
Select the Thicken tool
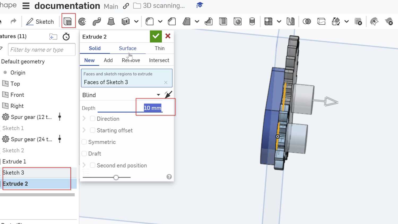click(x=126, y=21)
